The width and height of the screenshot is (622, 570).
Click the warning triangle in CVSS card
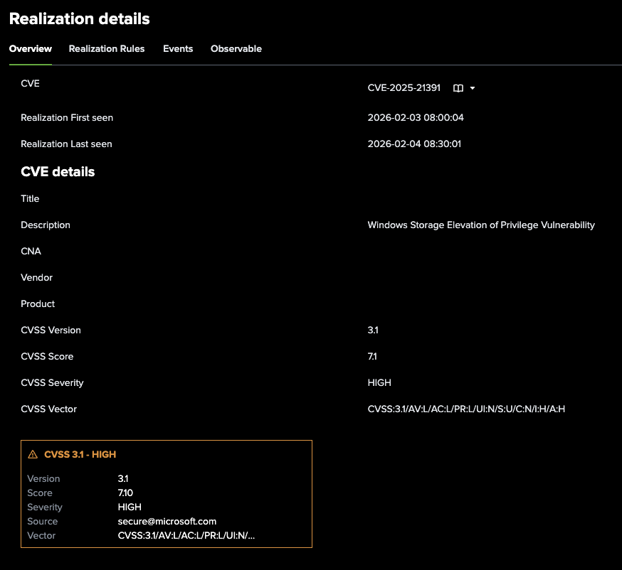[x=33, y=454]
